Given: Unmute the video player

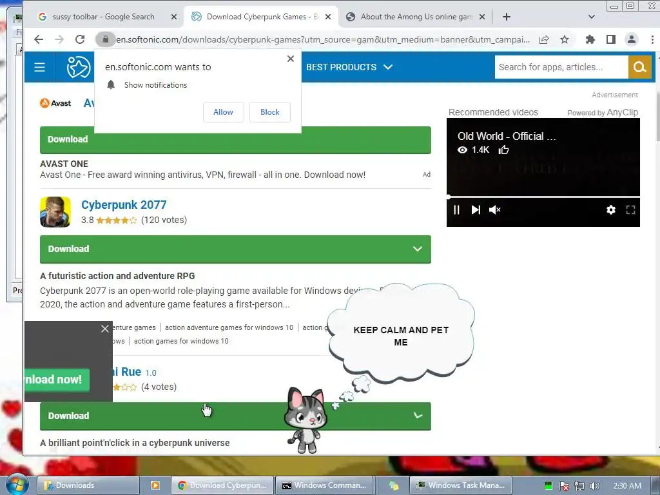Looking at the screenshot, I should (495, 209).
